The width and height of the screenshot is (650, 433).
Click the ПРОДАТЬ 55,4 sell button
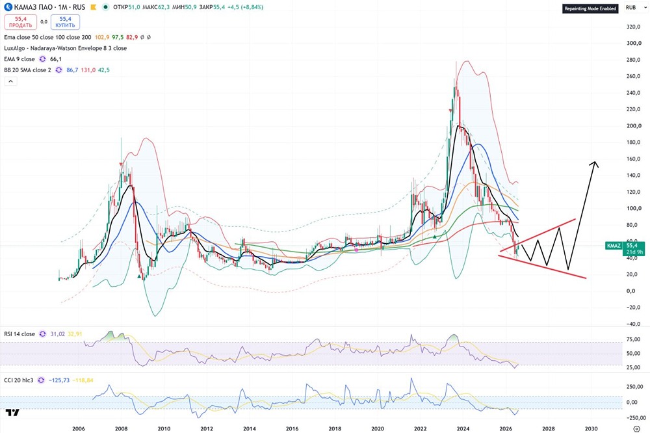pyautogui.click(x=20, y=22)
